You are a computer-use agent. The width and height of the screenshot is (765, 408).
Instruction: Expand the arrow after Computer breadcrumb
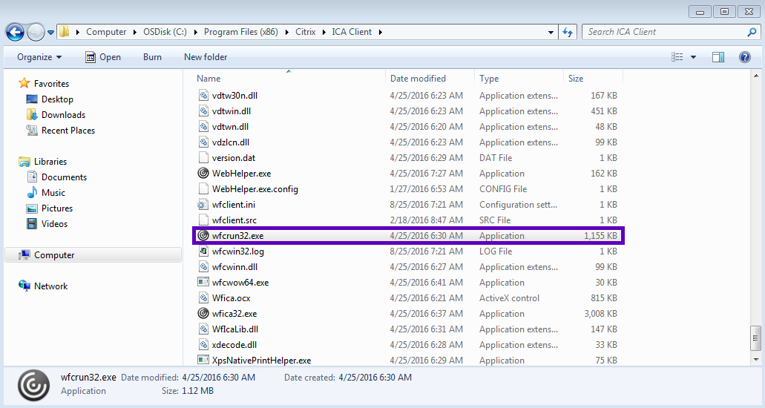[134, 32]
